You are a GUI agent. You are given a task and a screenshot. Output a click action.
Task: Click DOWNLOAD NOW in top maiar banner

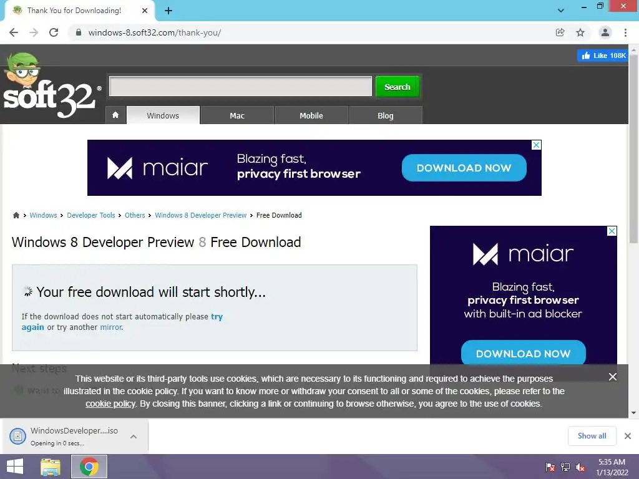pyautogui.click(x=464, y=168)
